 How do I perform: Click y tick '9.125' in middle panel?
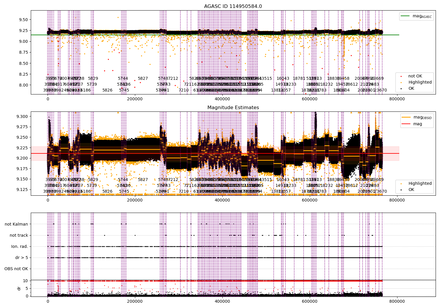click(22, 189)
